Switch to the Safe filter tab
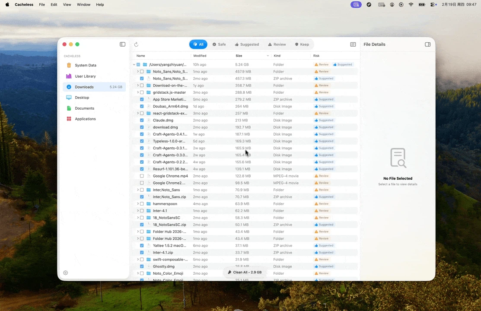This screenshot has height=311, width=481. tap(219, 44)
